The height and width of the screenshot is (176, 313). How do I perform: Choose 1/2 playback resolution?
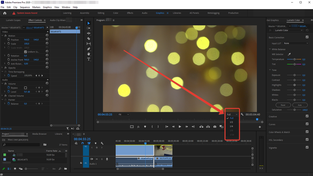[231, 122]
